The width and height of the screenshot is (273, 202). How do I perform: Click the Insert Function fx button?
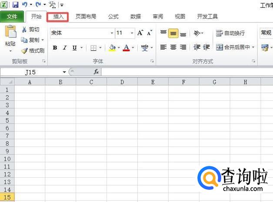pyautogui.click(x=96, y=72)
